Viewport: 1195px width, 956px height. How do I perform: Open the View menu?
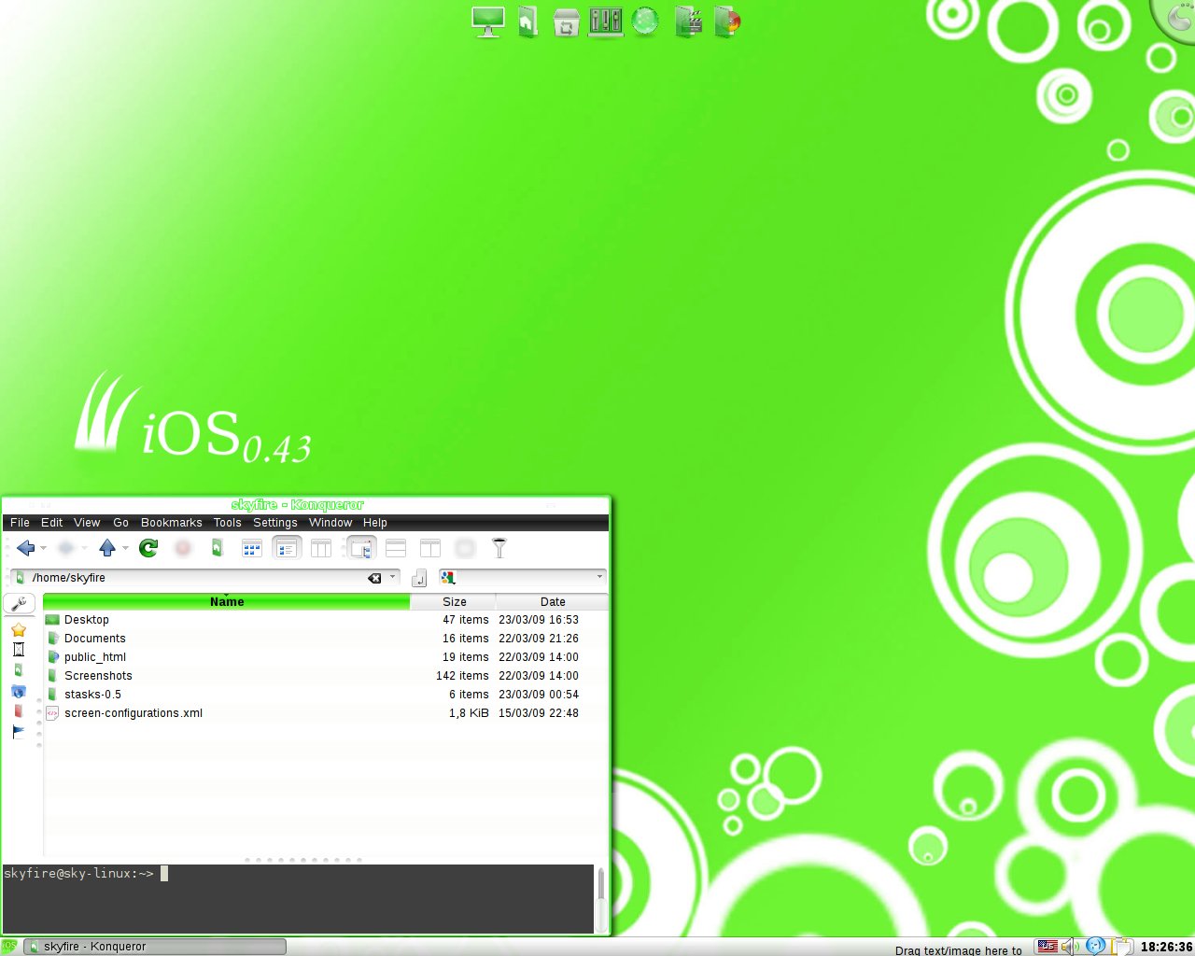click(87, 523)
